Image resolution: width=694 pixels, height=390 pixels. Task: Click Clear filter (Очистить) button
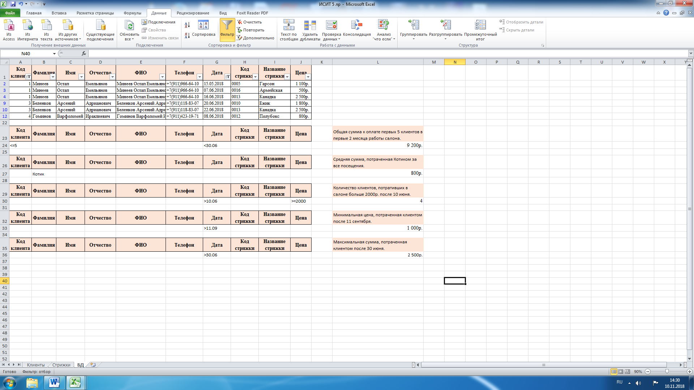(x=249, y=22)
